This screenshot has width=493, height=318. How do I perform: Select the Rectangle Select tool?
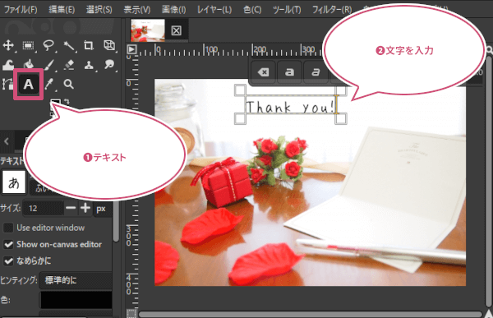pos(28,46)
